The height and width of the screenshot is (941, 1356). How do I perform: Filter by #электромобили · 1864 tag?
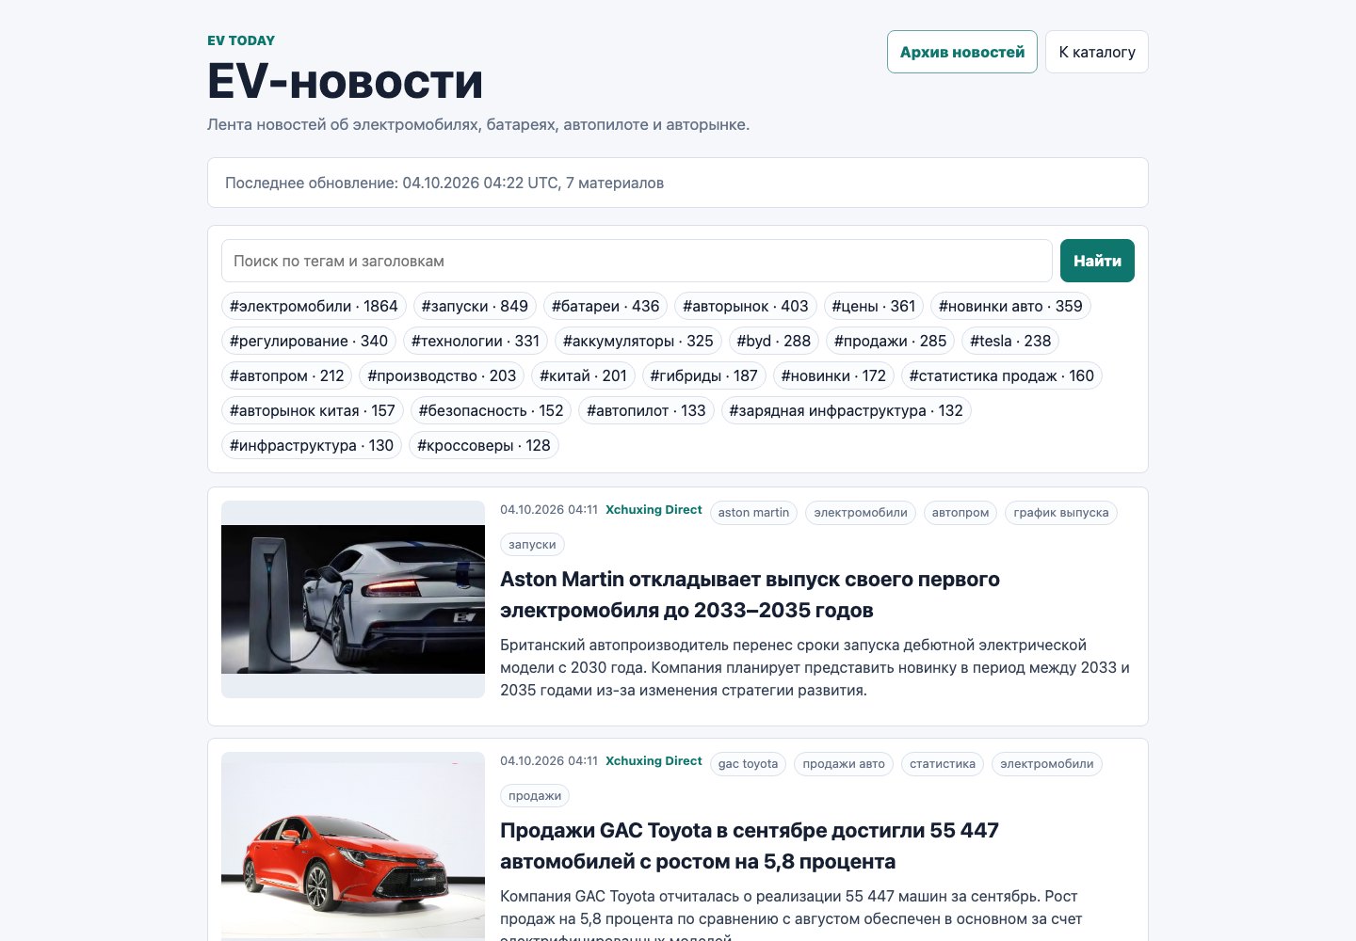pyautogui.click(x=314, y=306)
